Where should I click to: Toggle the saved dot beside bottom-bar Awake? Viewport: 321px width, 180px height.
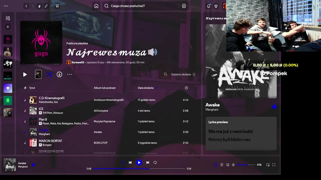[33, 165]
